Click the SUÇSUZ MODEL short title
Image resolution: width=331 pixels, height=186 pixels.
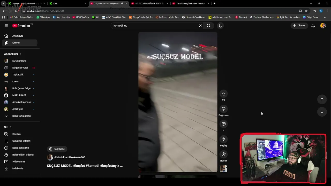coord(85,166)
